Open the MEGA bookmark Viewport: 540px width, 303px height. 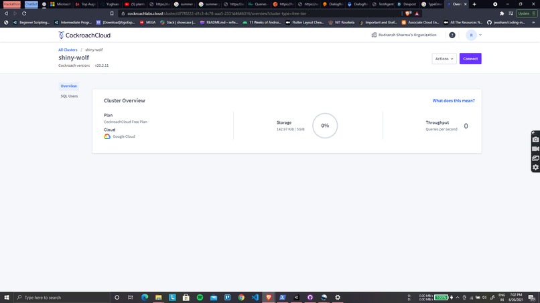[148, 22]
